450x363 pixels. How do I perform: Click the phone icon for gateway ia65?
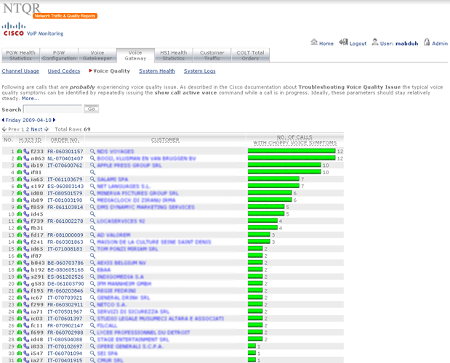pyautogui.click(x=25, y=179)
